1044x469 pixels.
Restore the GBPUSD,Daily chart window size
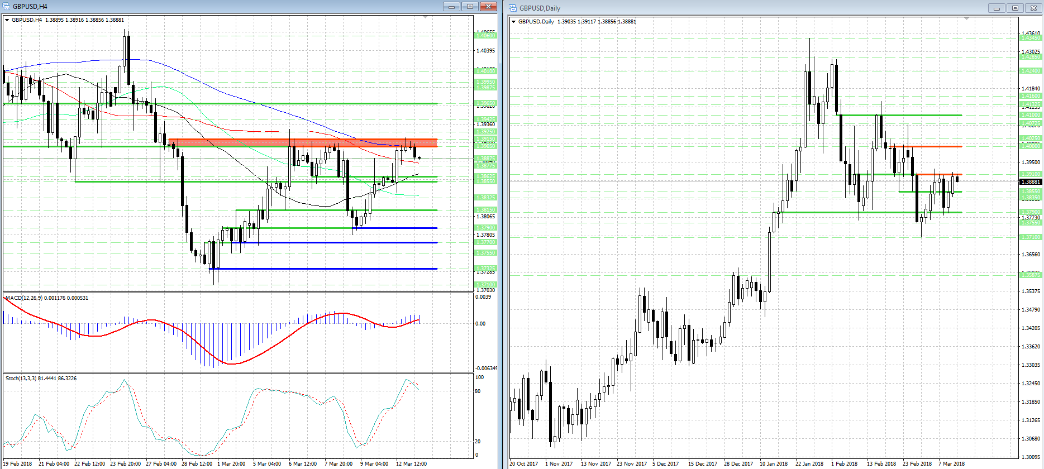[1015, 8]
